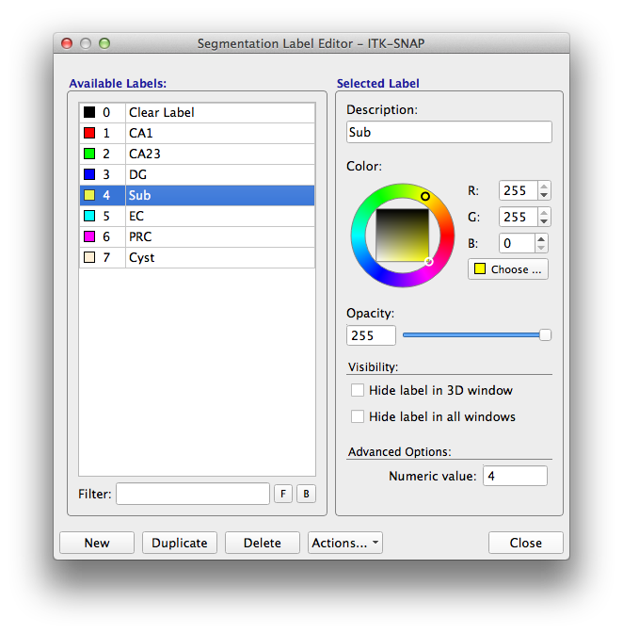Click the Close button
The height and width of the screenshot is (634, 623).
click(526, 543)
